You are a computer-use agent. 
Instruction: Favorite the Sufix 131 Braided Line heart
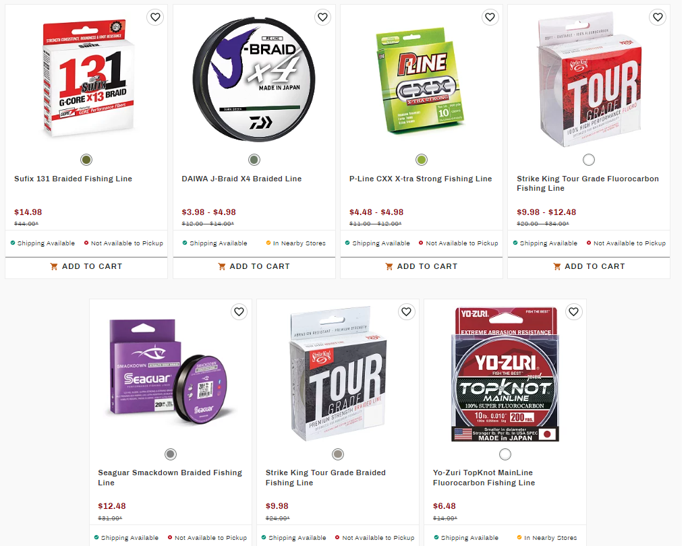(155, 17)
